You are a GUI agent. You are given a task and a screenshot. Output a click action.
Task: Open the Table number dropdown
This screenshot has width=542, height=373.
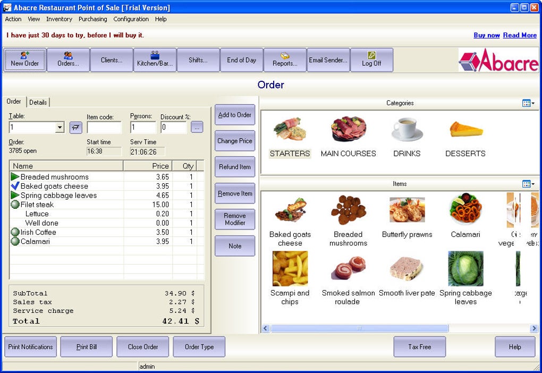pyautogui.click(x=60, y=128)
